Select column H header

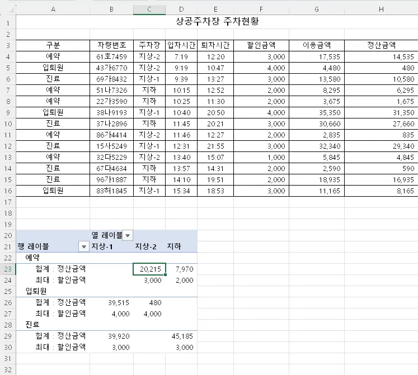pyautogui.click(x=381, y=10)
